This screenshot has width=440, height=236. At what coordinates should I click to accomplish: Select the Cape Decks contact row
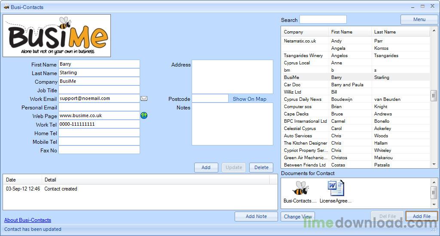[x=355, y=114]
